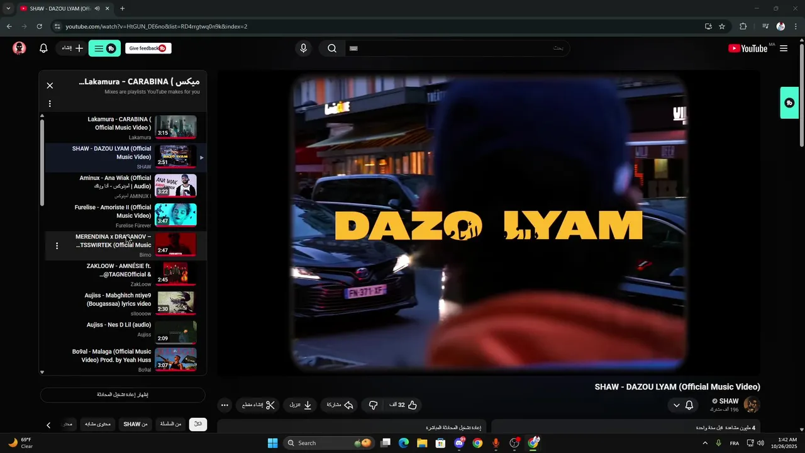Open Chrome three-dot menu
This screenshot has width=805, height=453.
(x=796, y=26)
